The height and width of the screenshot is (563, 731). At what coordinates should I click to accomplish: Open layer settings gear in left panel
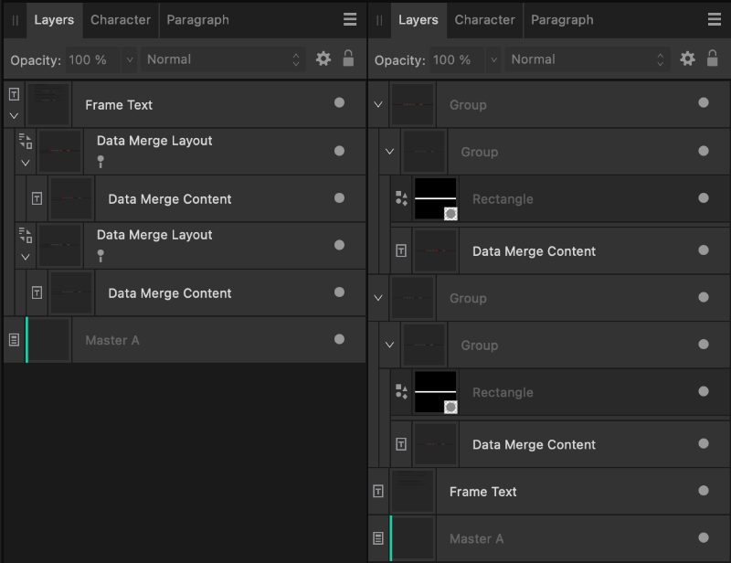[323, 58]
